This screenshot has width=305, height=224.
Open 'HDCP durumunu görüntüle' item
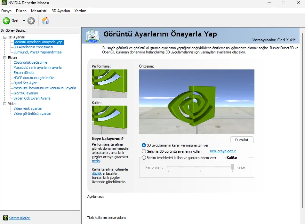(x=34, y=78)
